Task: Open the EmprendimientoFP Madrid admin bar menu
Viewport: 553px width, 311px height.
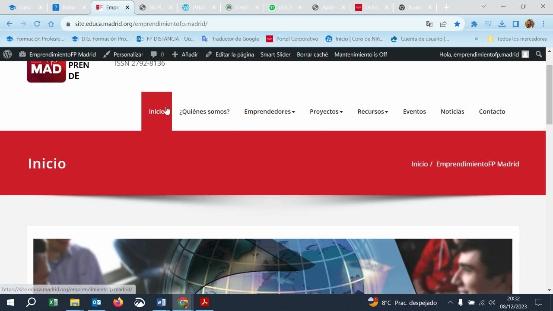Action: (57, 54)
